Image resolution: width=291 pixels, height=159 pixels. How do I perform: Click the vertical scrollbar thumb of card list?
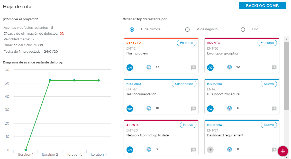[286, 76]
